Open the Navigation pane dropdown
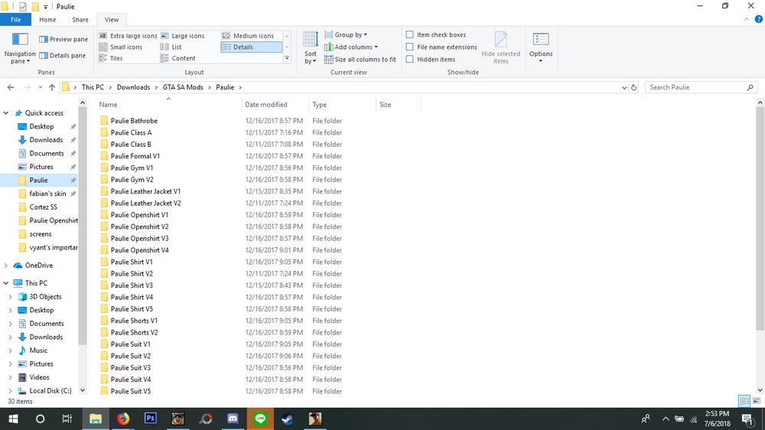Screen dimensions: 765x430 [x=20, y=48]
